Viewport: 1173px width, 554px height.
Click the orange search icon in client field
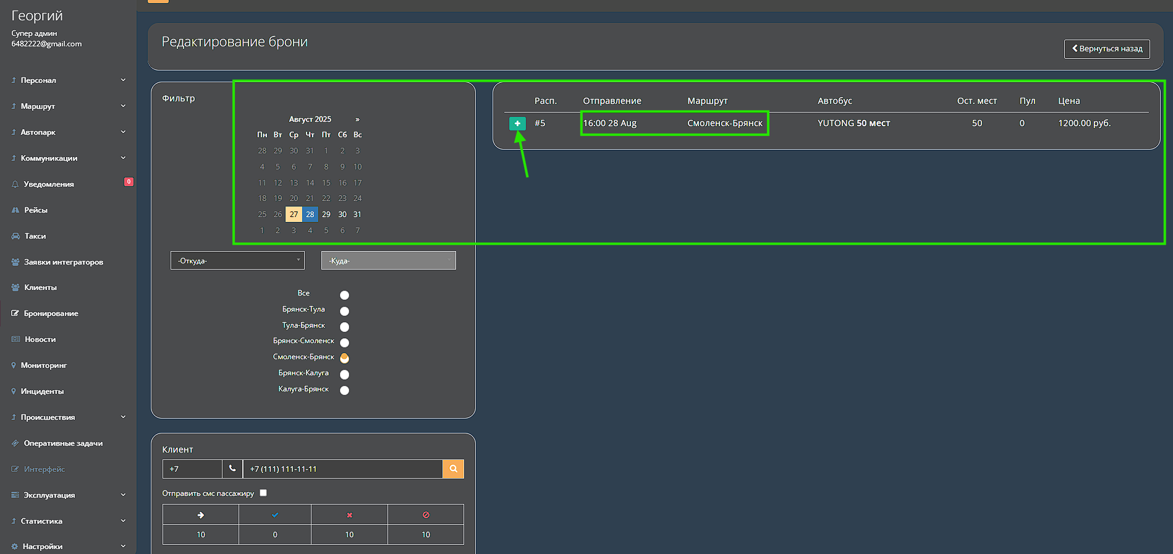[x=453, y=469]
